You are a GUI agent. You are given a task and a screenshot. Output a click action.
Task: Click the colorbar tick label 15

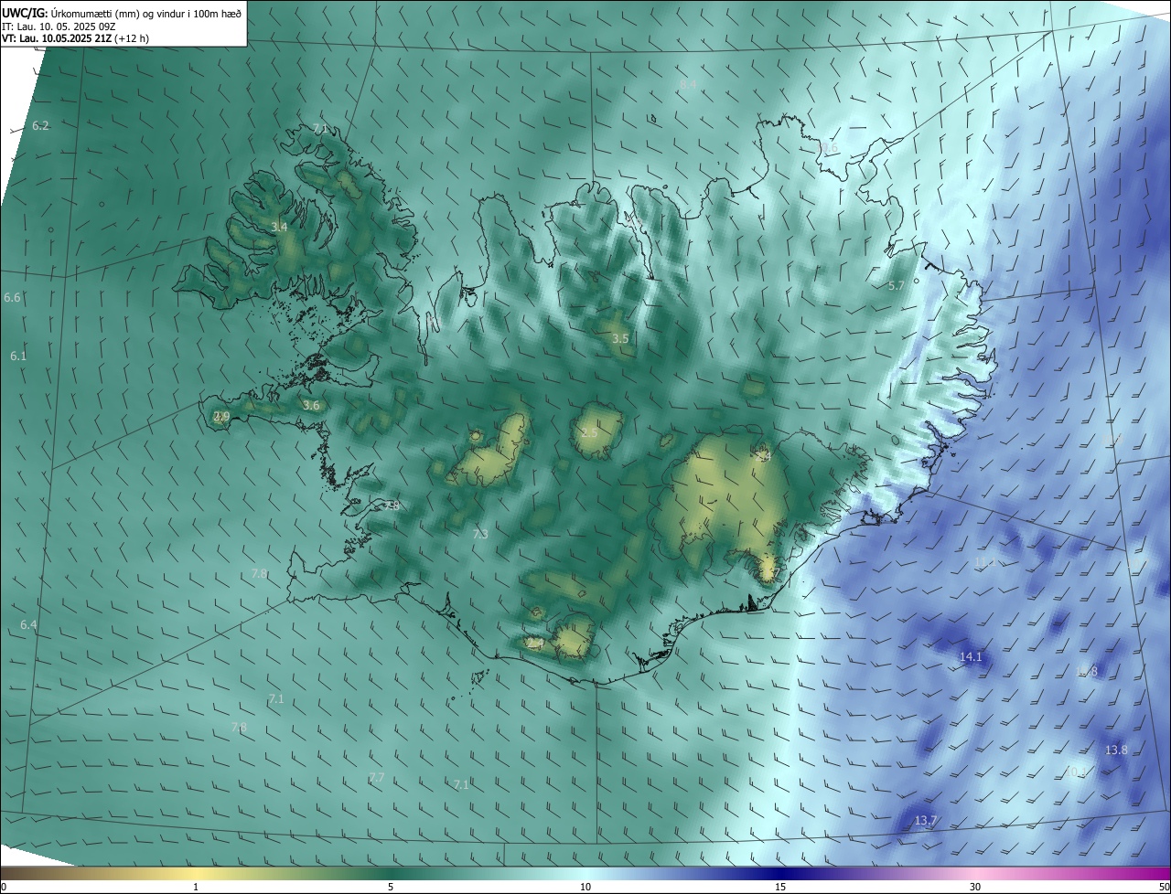coord(780,887)
